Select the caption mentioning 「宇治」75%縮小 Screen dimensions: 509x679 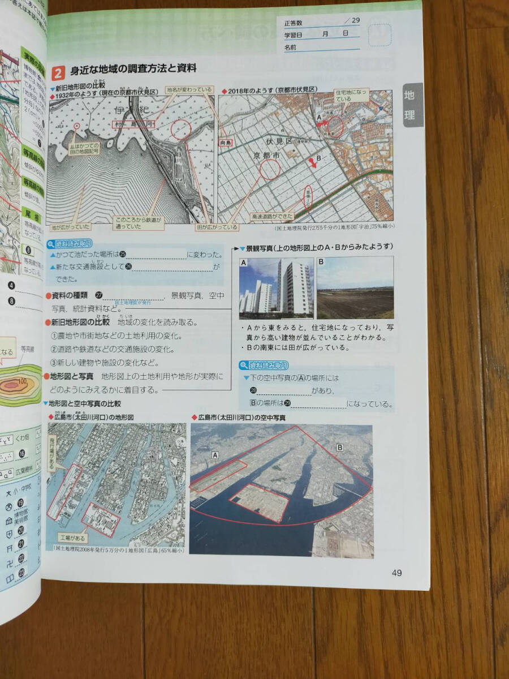[335, 227]
